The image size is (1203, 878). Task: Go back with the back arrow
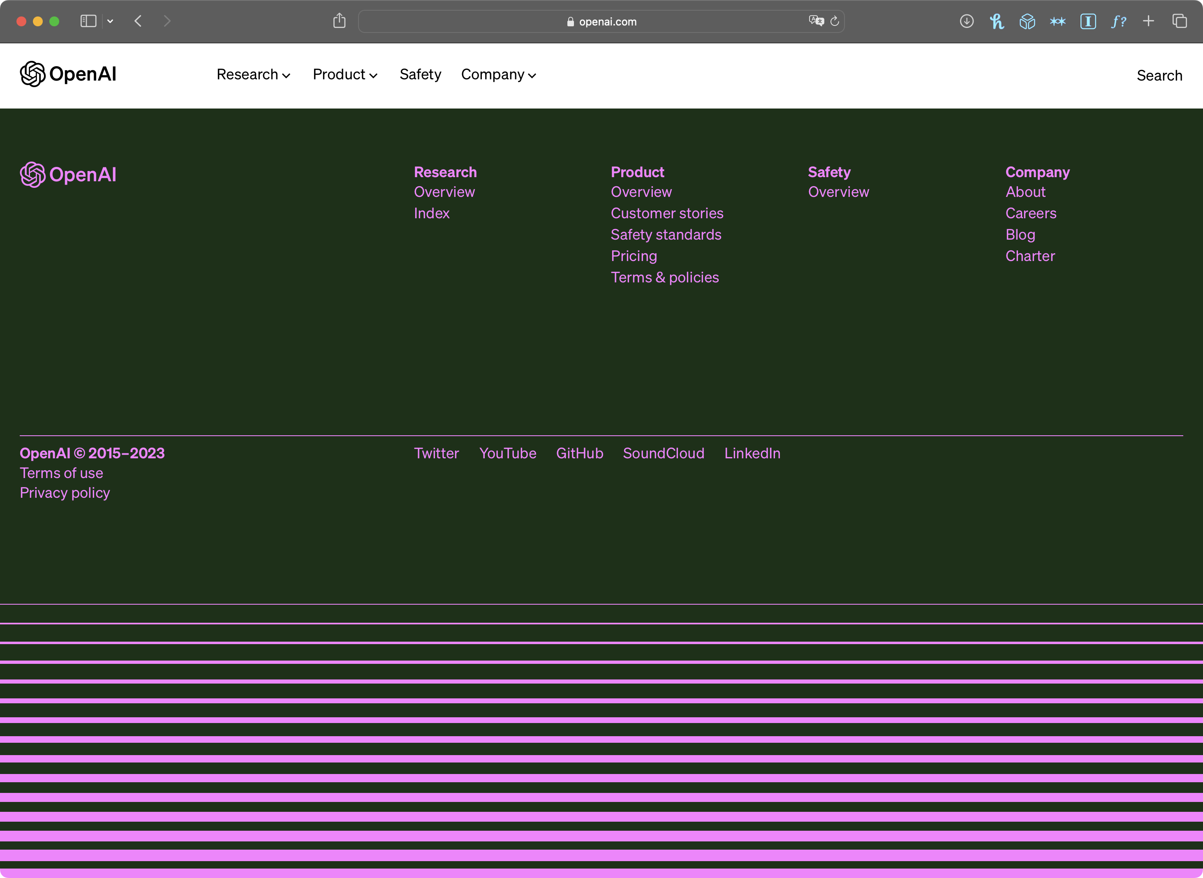(x=138, y=21)
